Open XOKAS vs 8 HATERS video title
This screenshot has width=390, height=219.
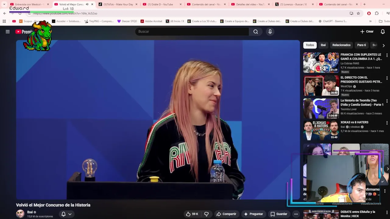pyautogui.click(x=354, y=122)
